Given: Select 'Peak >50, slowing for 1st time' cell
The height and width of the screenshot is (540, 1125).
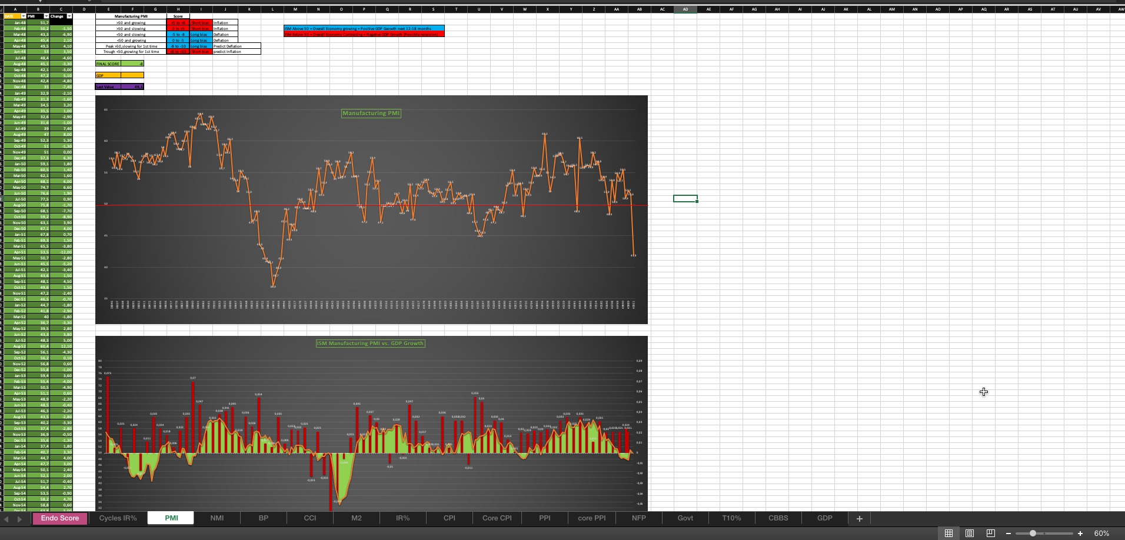Looking at the screenshot, I should [131, 46].
